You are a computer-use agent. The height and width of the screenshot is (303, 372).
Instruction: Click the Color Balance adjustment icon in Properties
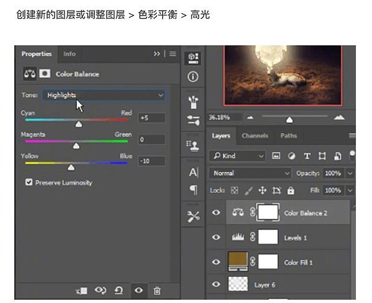click(30, 74)
